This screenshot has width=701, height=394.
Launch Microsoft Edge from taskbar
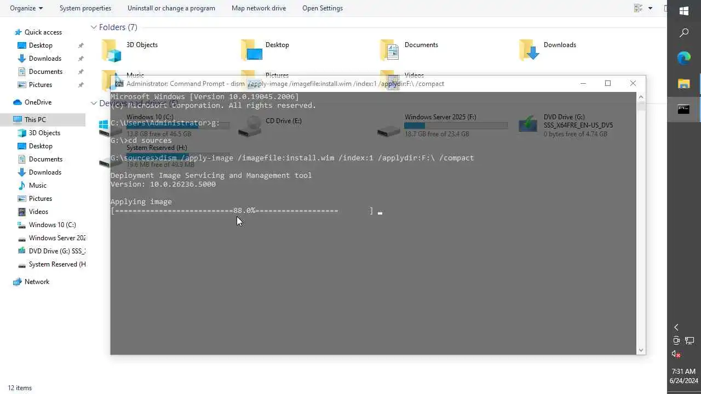click(x=684, y=57)
